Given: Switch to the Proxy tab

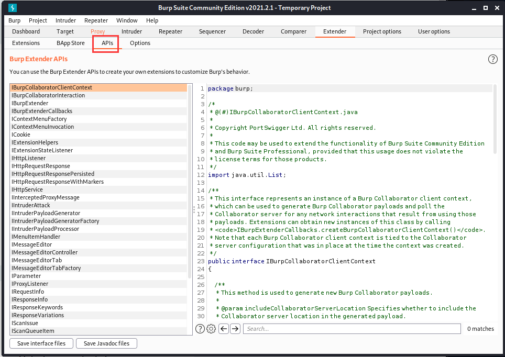Looking at the screenshot, I should coord(97,31).
